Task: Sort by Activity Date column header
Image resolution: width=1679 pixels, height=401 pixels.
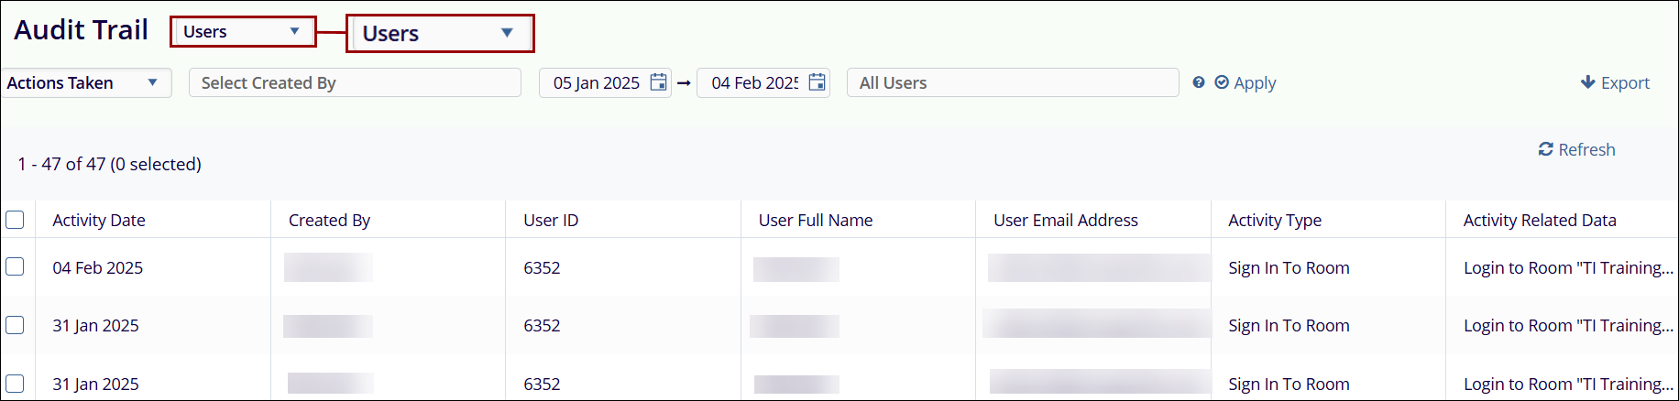Action: [99, 221]
